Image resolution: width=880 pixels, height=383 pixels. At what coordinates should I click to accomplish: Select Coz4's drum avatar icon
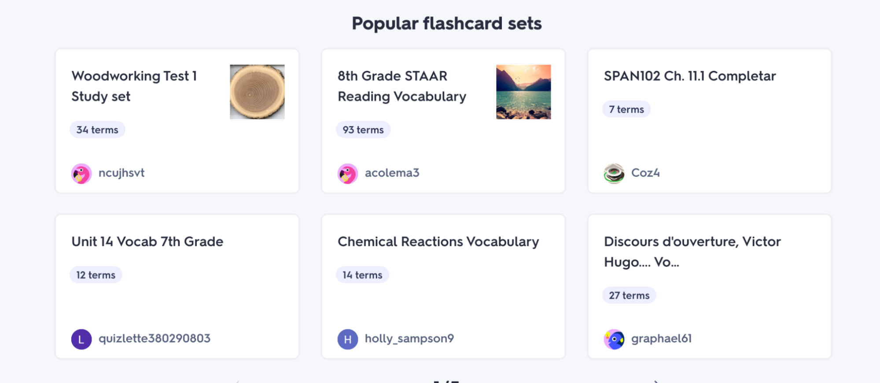click(614, 173)
